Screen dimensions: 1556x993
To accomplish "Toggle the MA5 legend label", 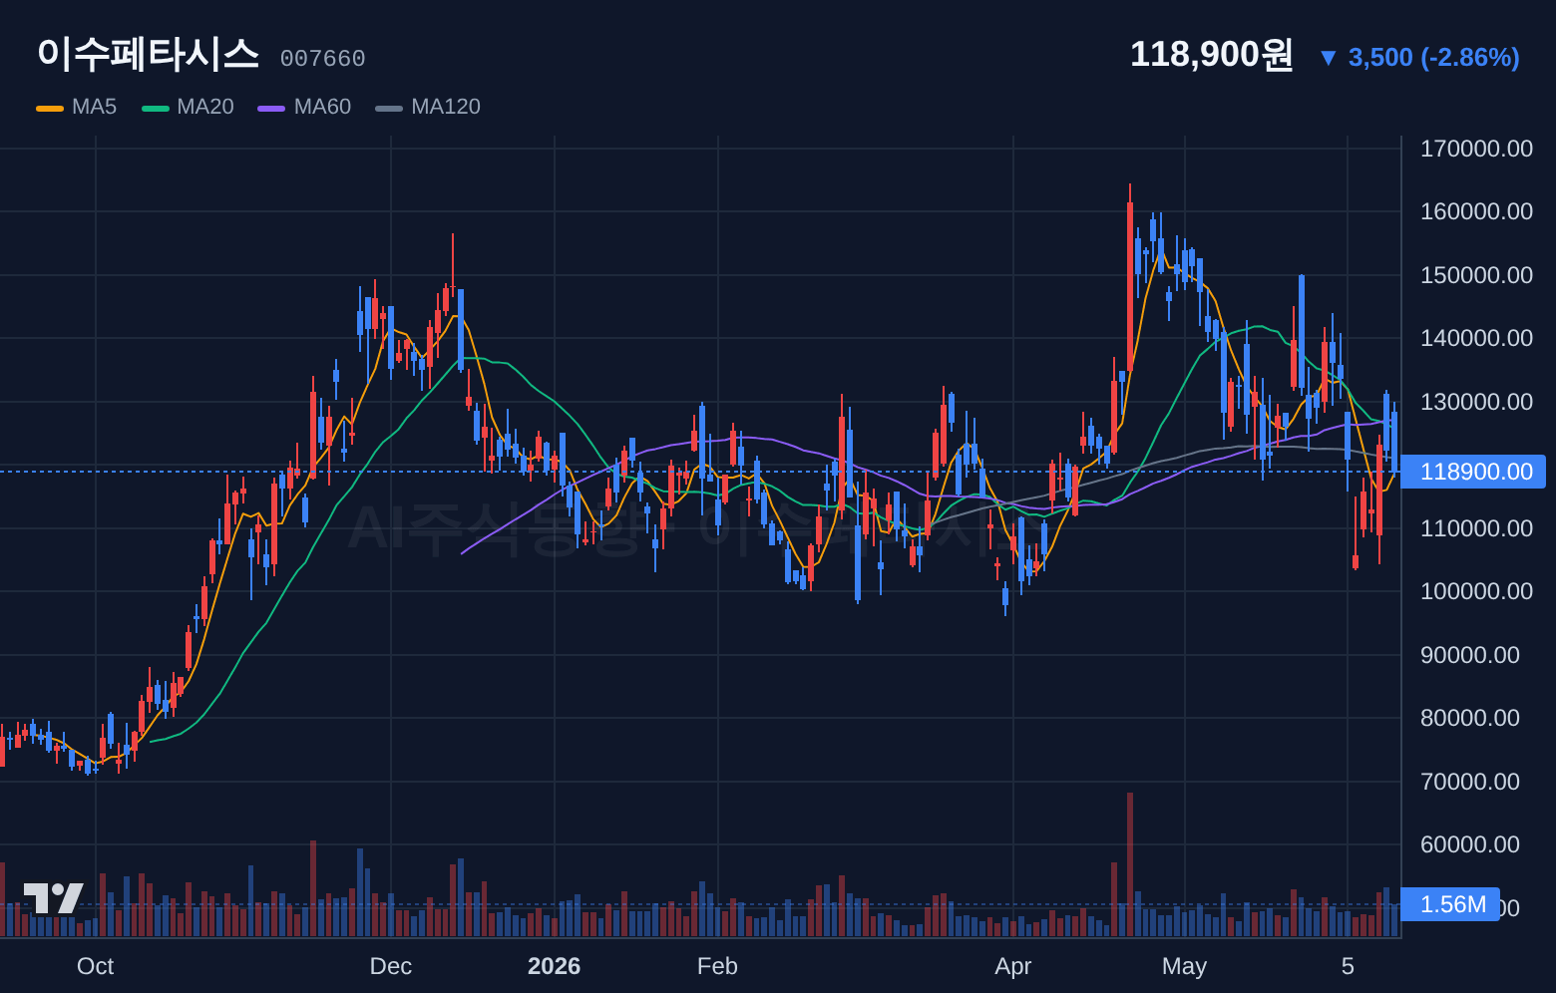I will pos(94,107).
